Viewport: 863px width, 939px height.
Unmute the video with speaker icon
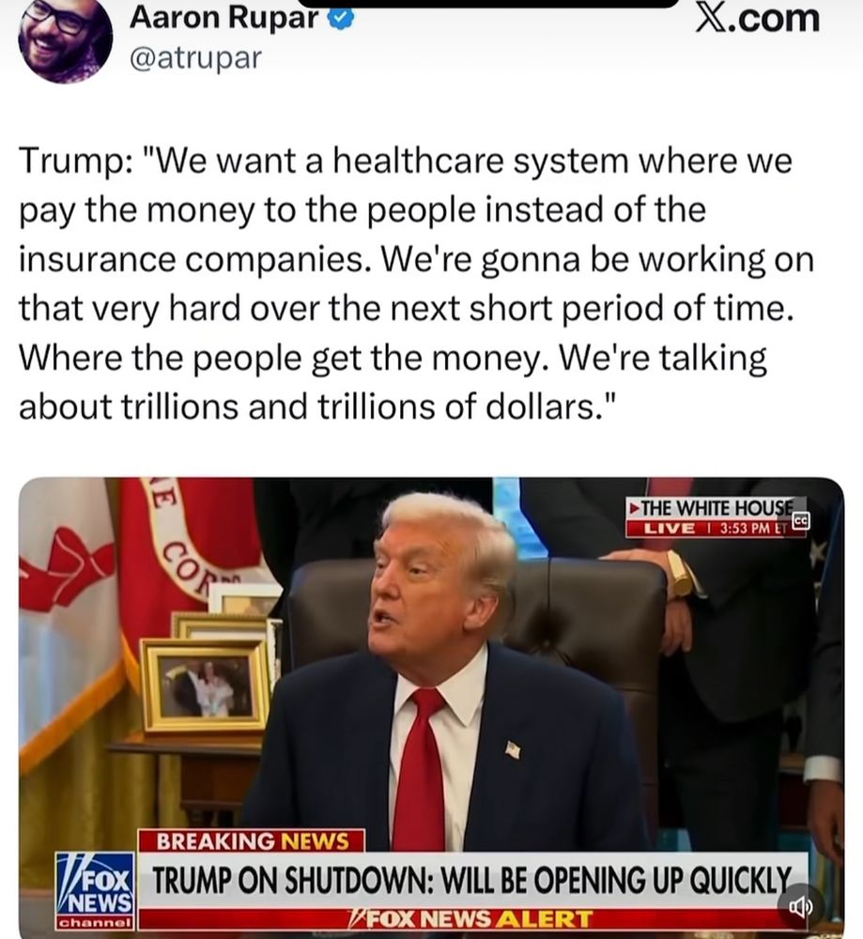point(801,908)
